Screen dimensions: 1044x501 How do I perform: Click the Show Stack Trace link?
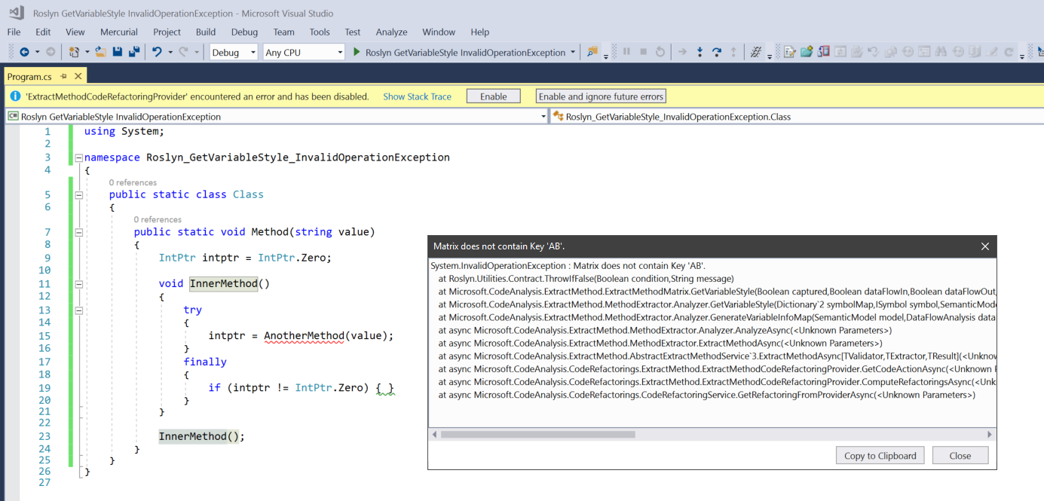(417, 96)
